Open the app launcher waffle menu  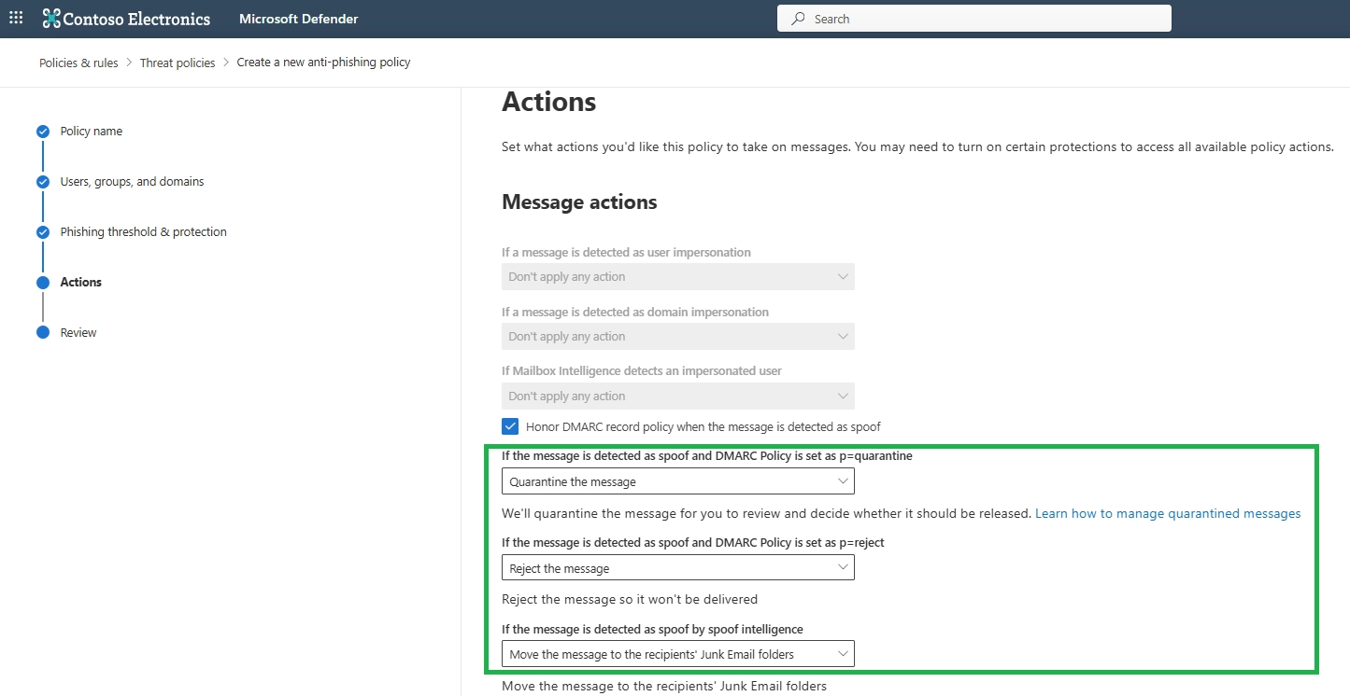(x=15, y=18)
